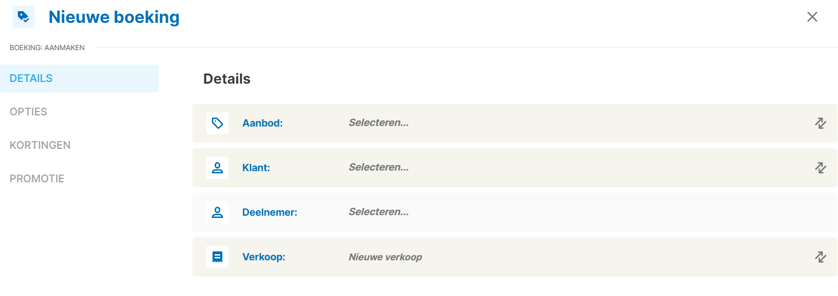
Task: Go to the Kortingen tab
Action: (x=40, y=145)
